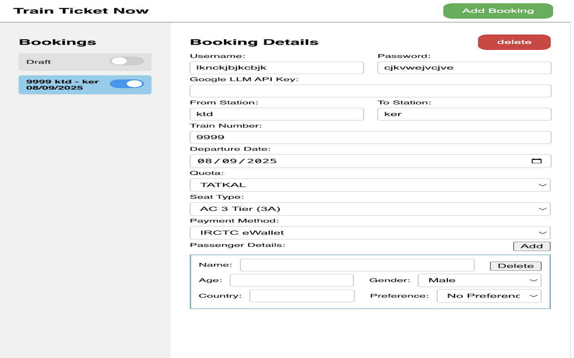Add a new passenger with Add button
Viewport: 574px width, 358px height.
click(x=531, y=246)
